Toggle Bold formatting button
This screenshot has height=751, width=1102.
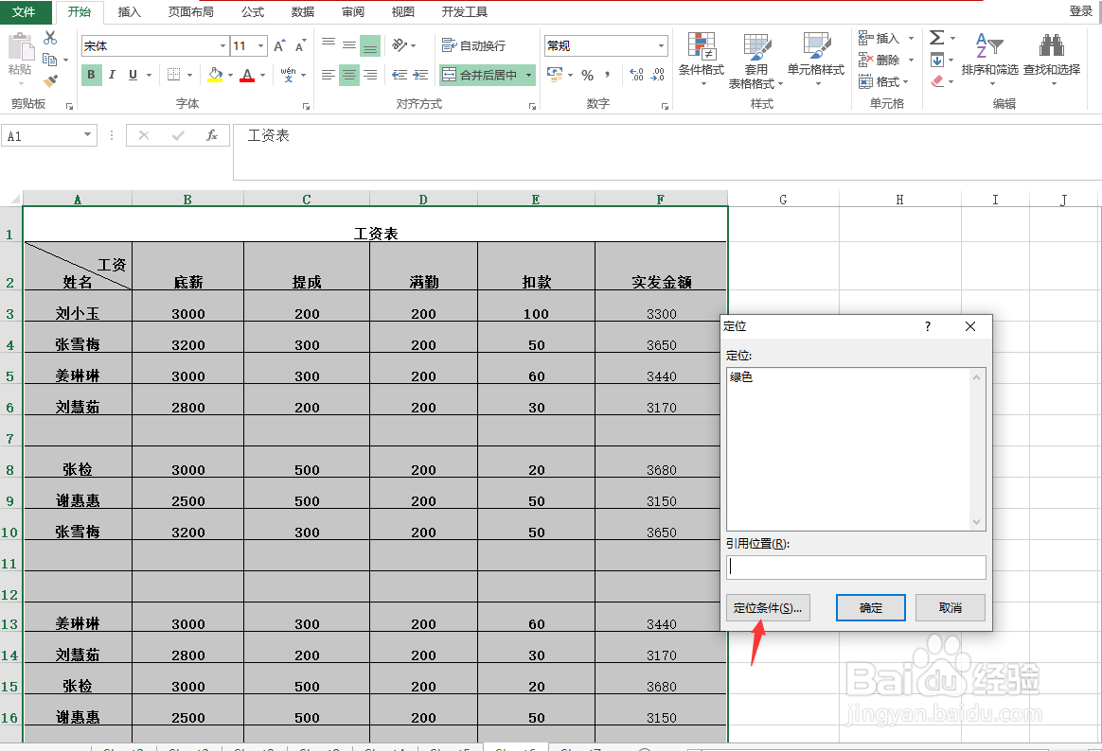[x=91, y=75]
